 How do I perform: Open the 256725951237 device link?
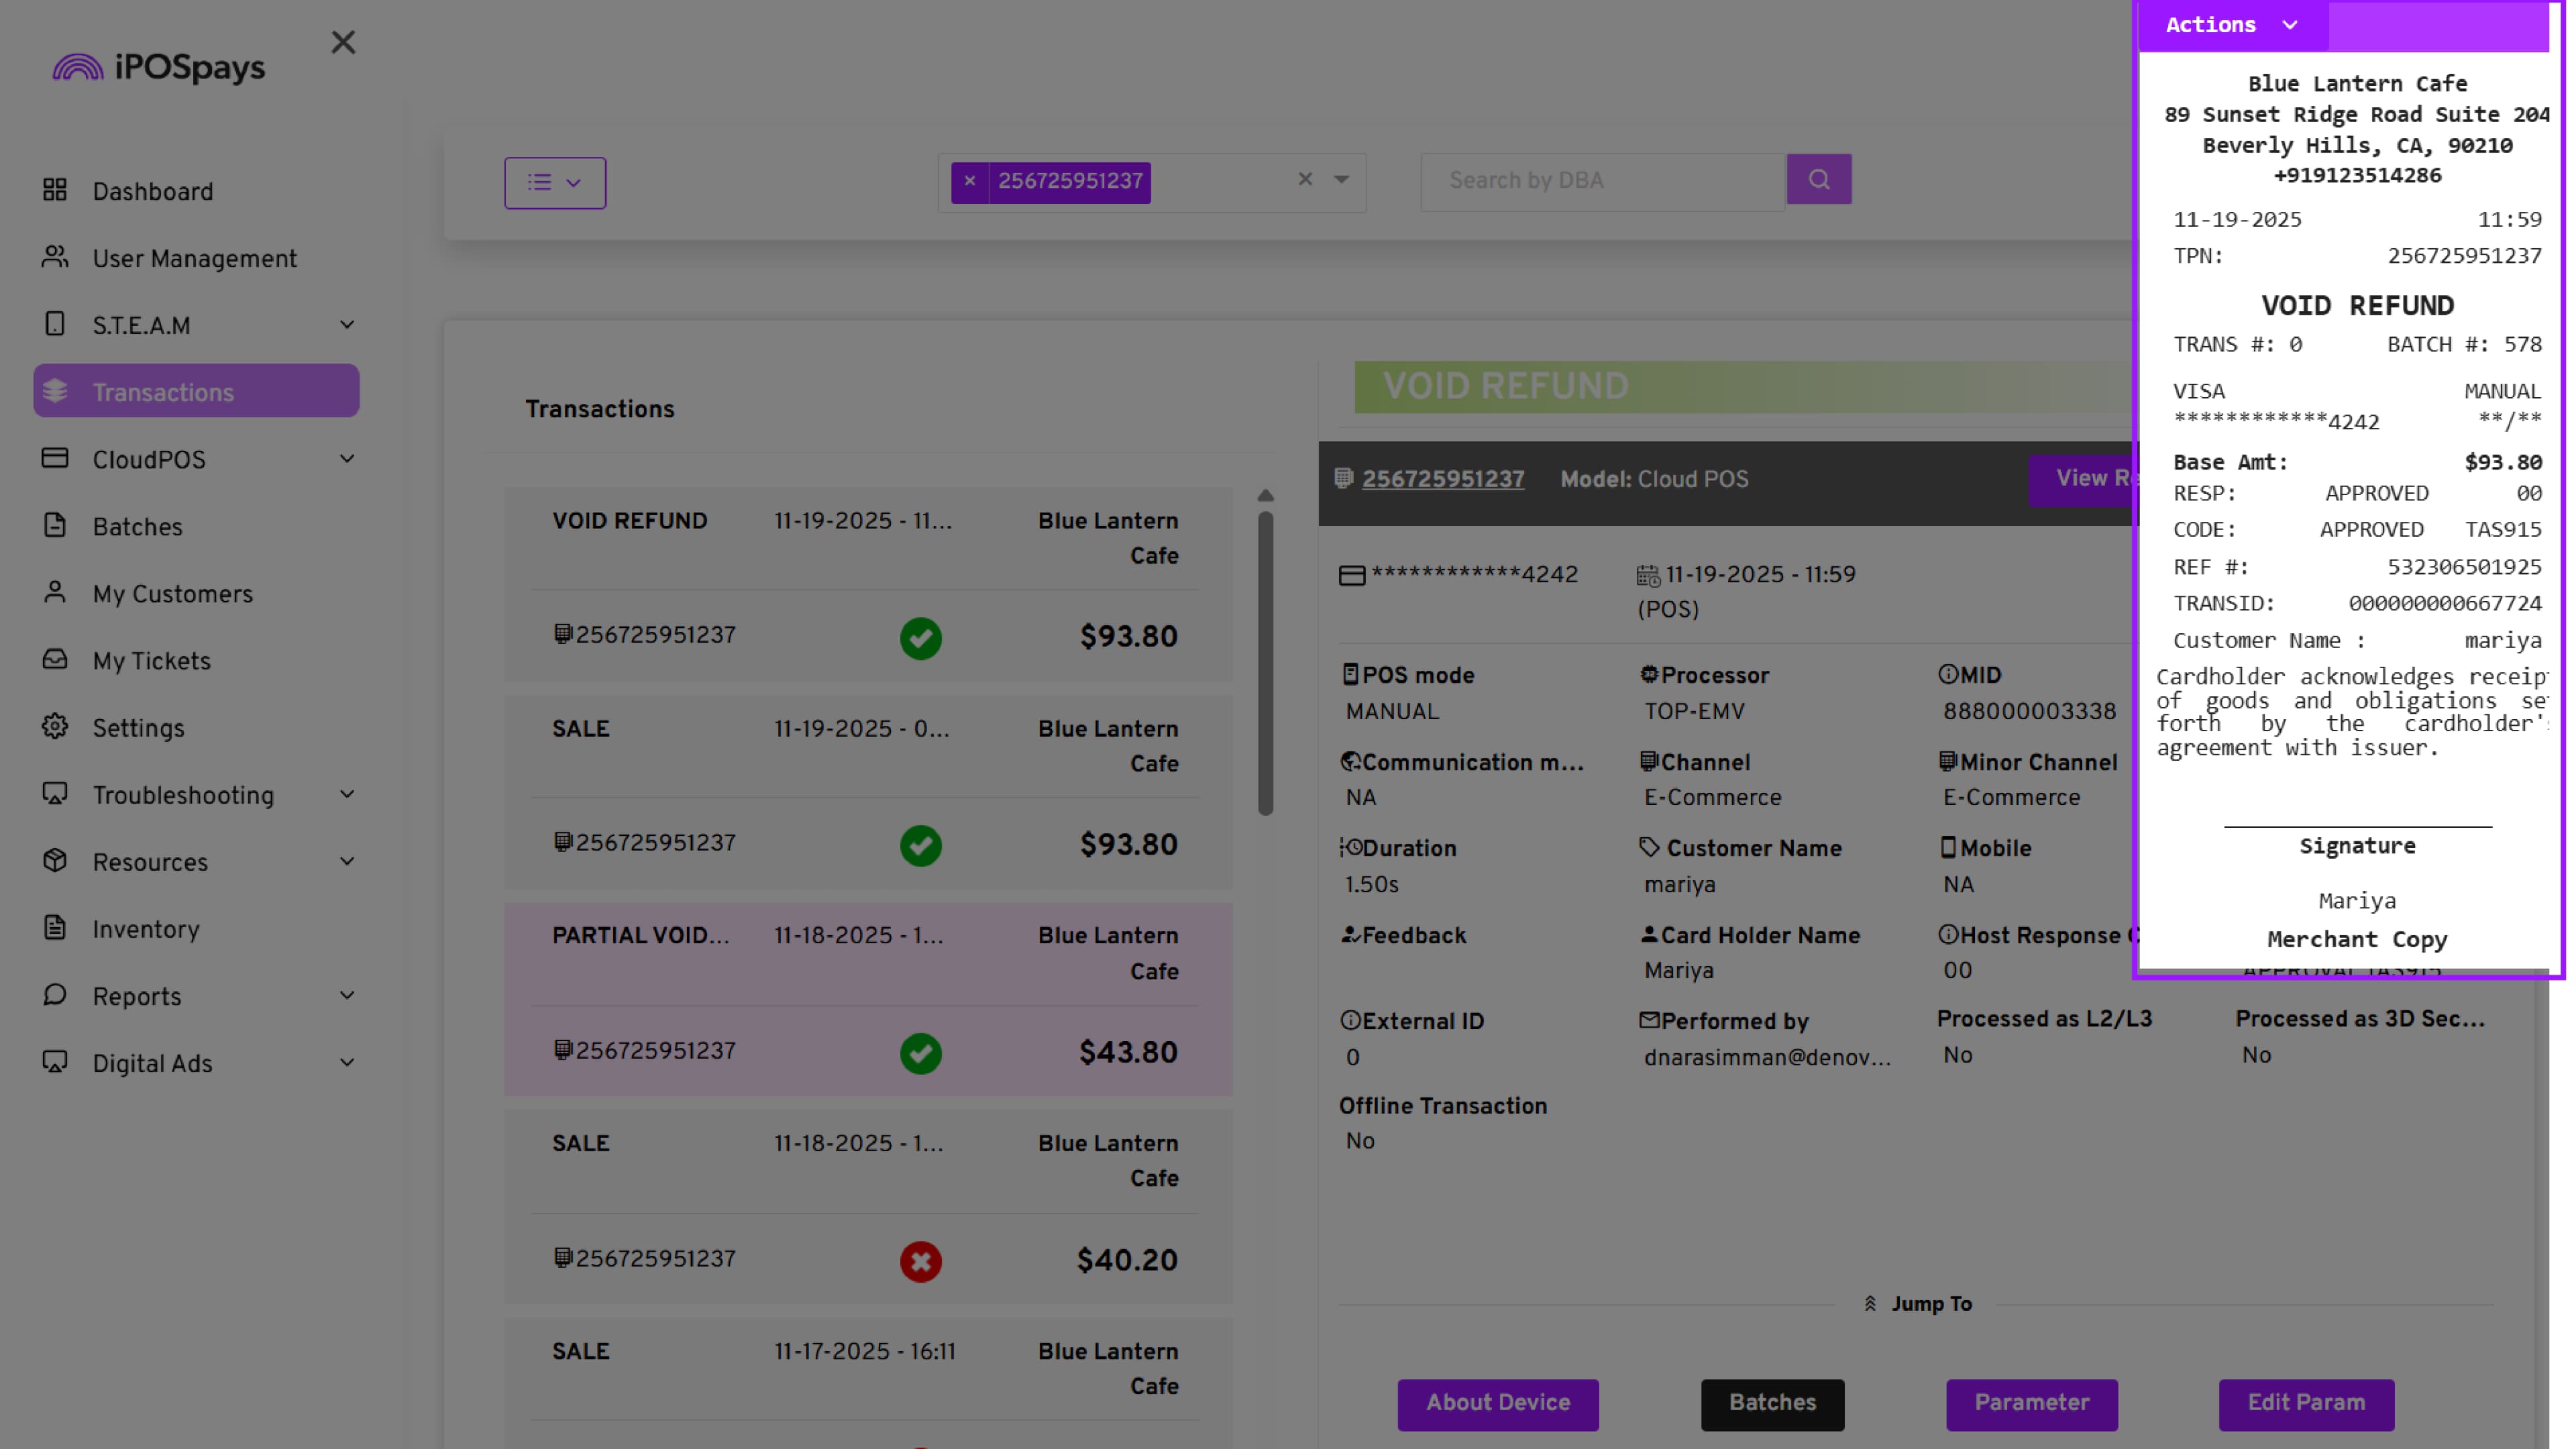coord(1442,479)
